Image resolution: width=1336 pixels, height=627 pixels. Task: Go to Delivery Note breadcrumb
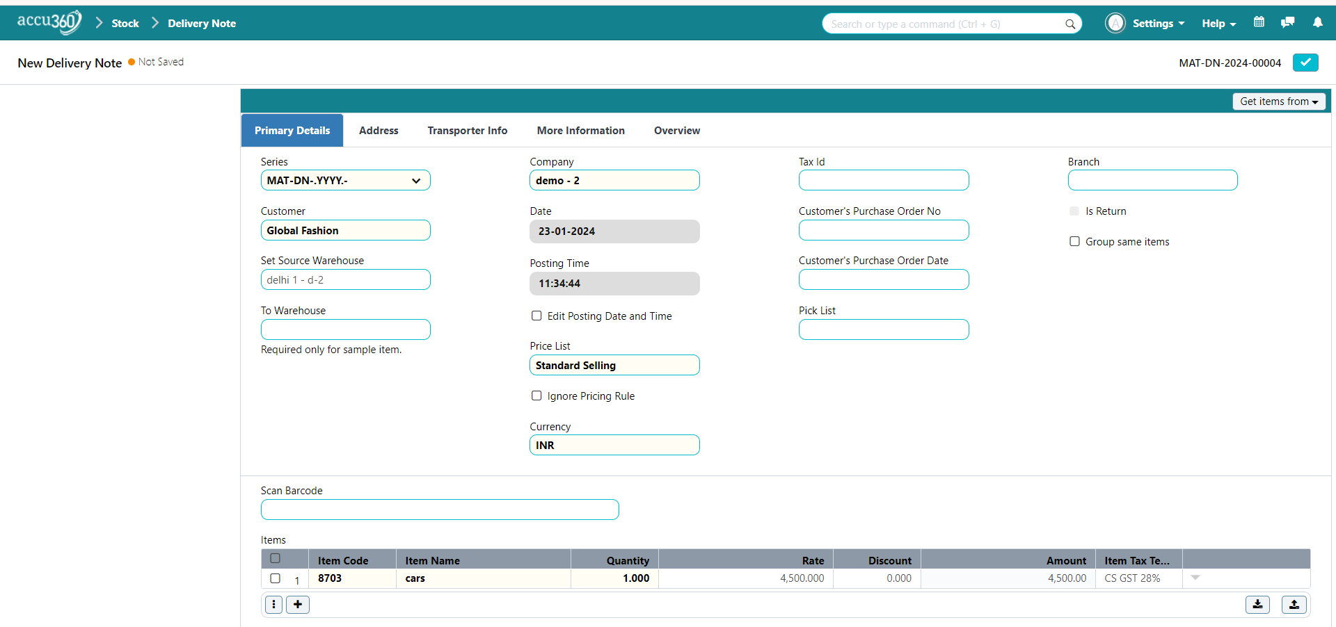tap(202, 23)
